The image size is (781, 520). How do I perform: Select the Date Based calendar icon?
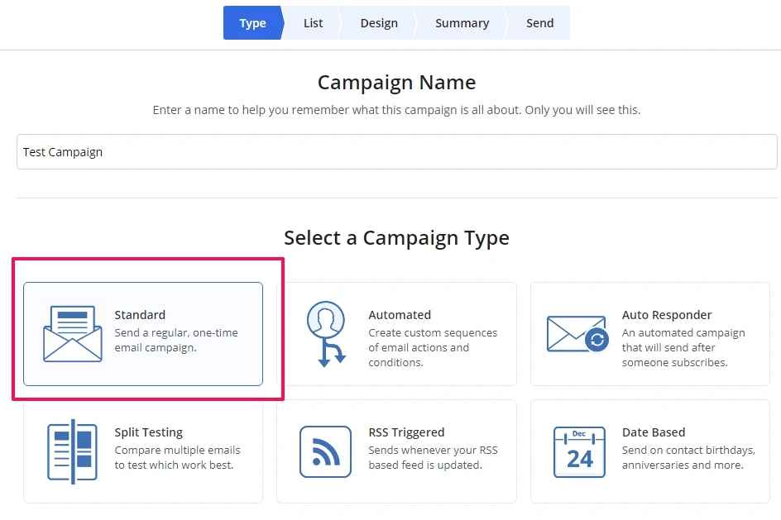578,451
